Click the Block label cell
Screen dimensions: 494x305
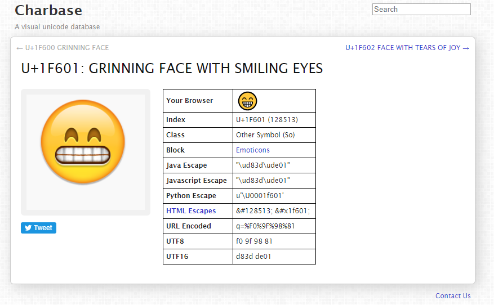click(198, 150)
